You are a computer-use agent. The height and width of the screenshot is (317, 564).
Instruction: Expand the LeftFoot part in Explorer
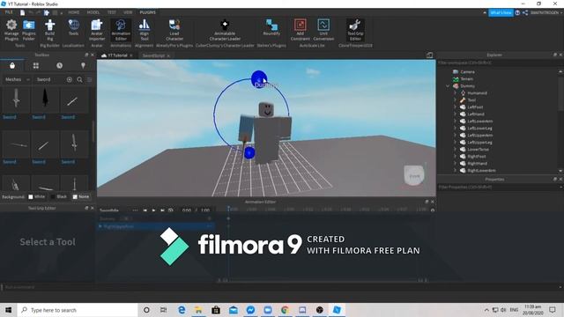(x=455, y=107)
